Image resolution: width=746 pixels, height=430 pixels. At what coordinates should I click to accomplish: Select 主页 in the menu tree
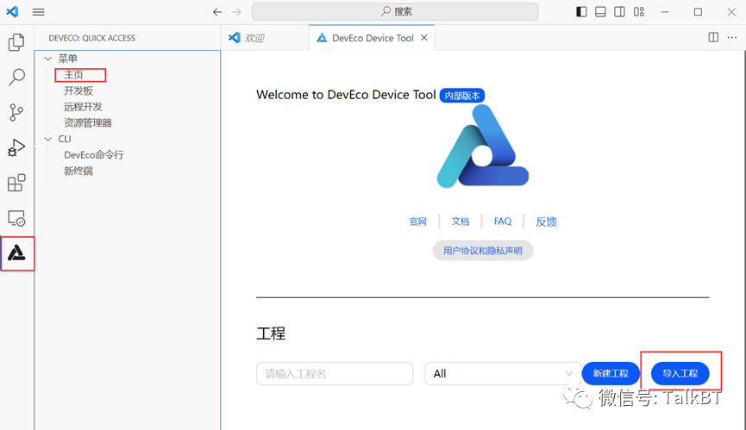74,75
